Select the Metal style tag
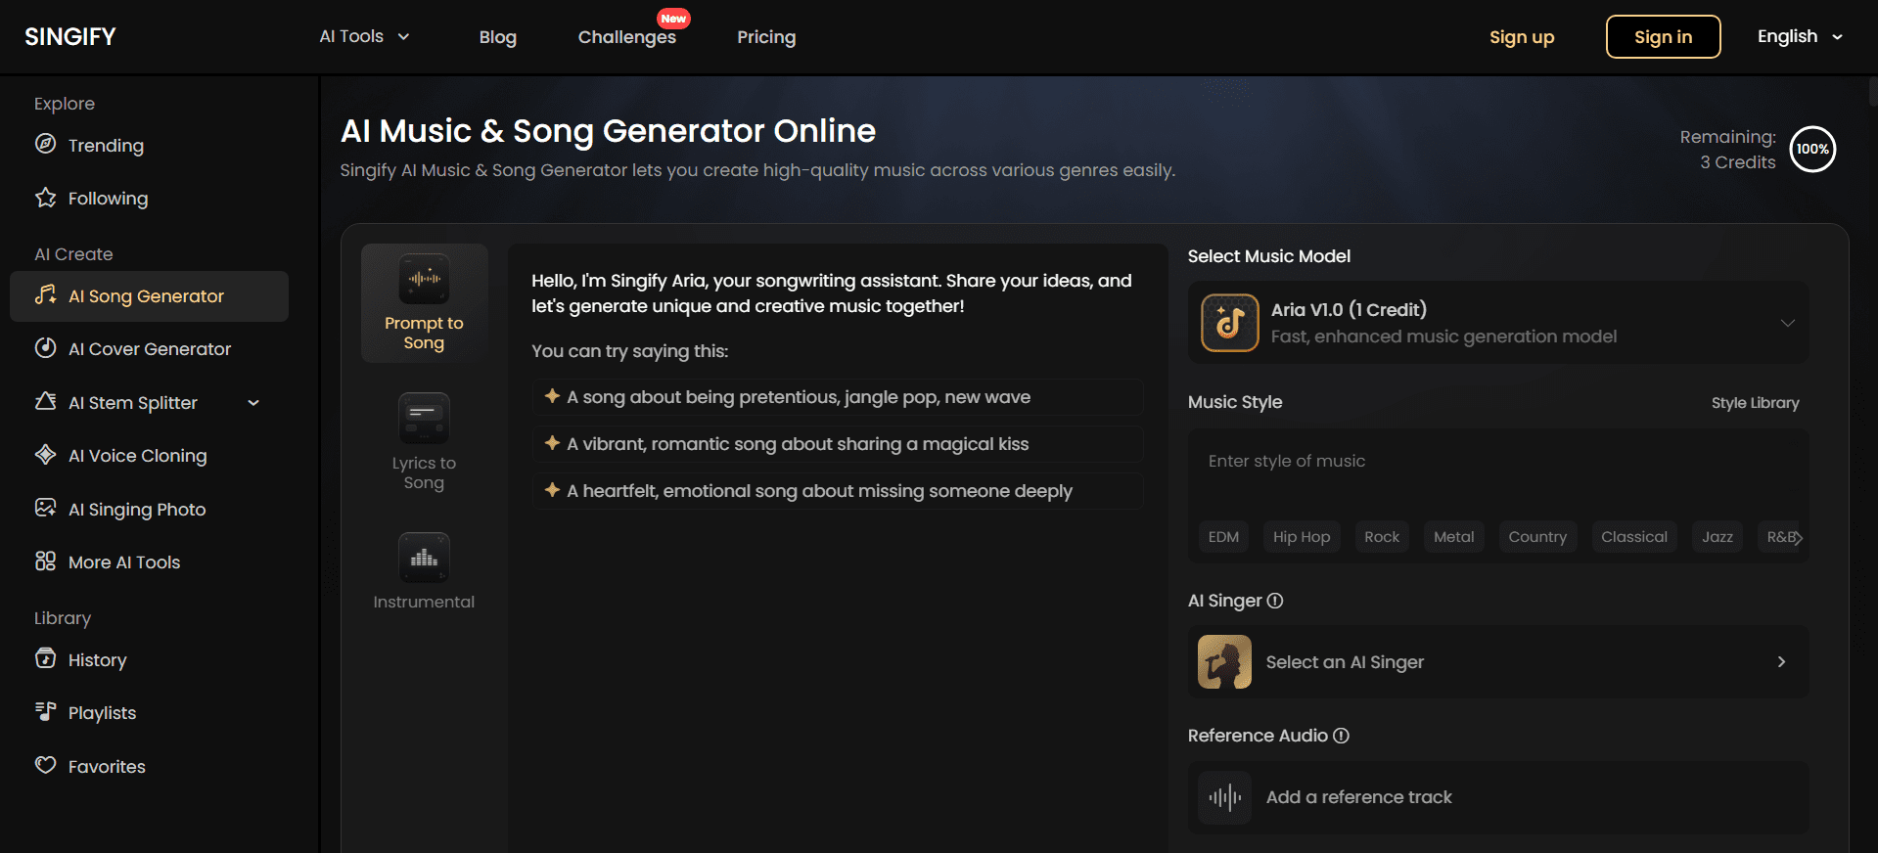1878x853 pixels. point(1453,537)
